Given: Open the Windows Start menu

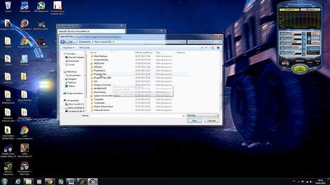Looking at the screenshot, I should pos(5,181).
